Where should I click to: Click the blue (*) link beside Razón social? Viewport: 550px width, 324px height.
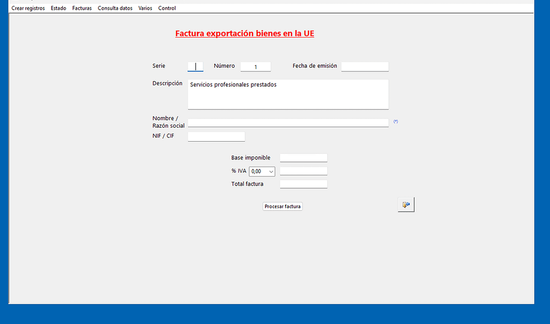pyautogui.click(x=396, y=122)
